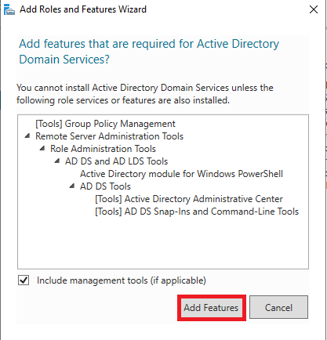Image resolution: width=327 pixels, height=340 pixels.
Task: Collapse Role Administration Tools node
Action: pos(42,149)
